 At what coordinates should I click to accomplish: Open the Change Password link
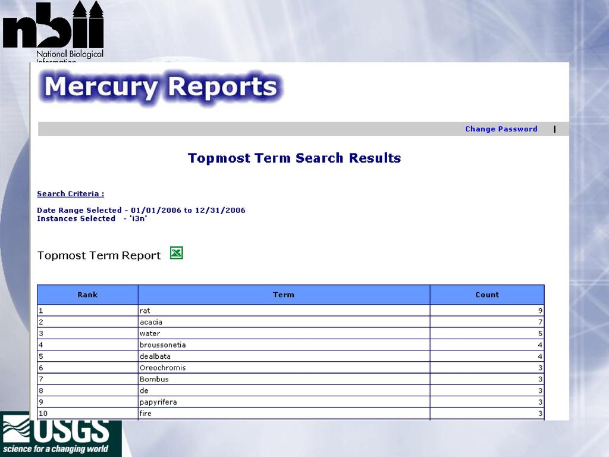coord(501,129)
